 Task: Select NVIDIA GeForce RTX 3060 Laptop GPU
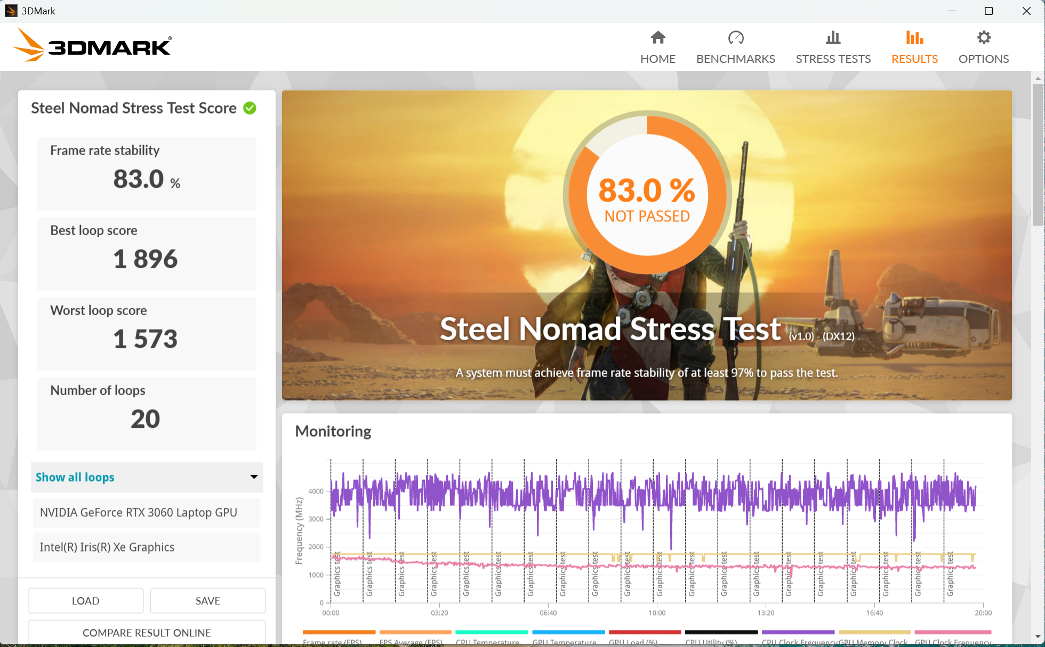pos(147,513)
